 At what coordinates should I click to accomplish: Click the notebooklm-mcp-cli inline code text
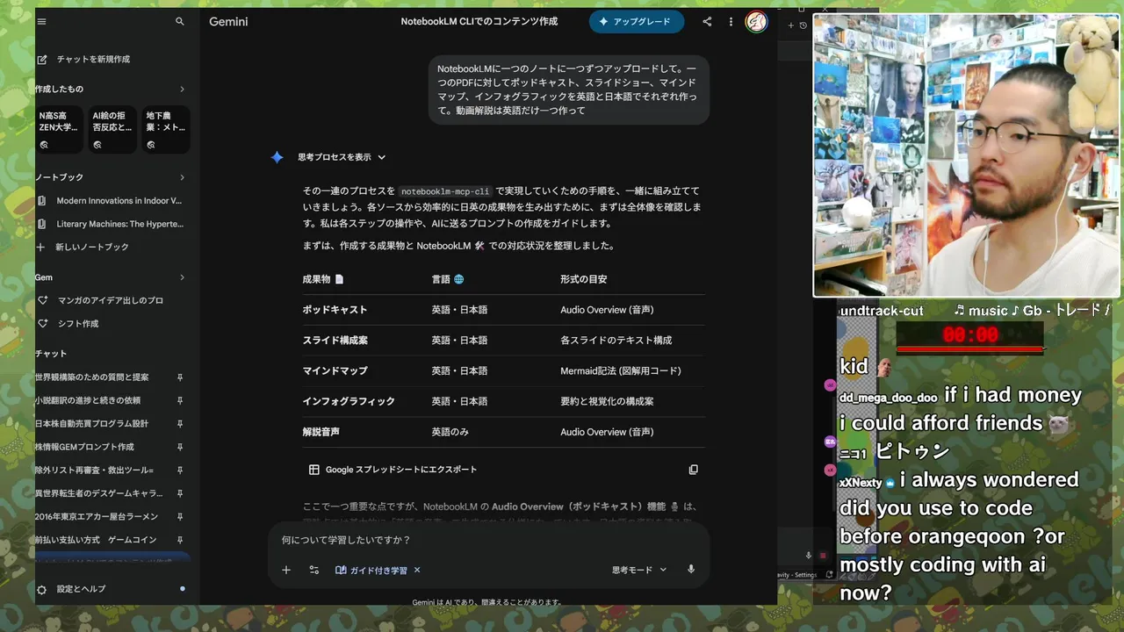(445, 190)
